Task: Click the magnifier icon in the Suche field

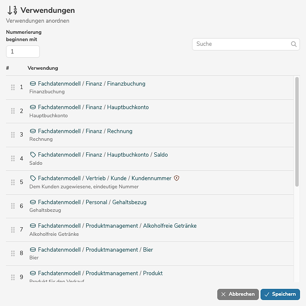Action: tap(294, 44)
